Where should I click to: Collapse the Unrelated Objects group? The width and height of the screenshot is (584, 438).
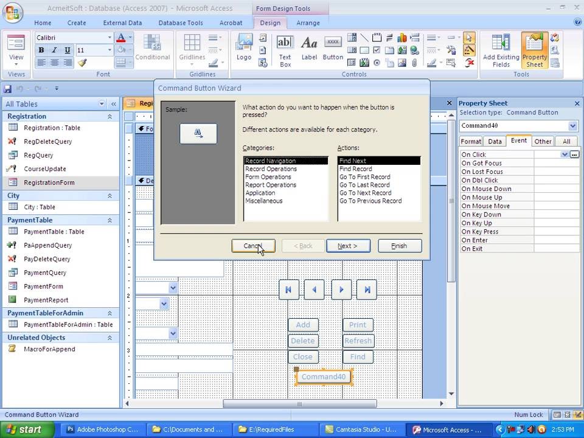pos(110,338)
